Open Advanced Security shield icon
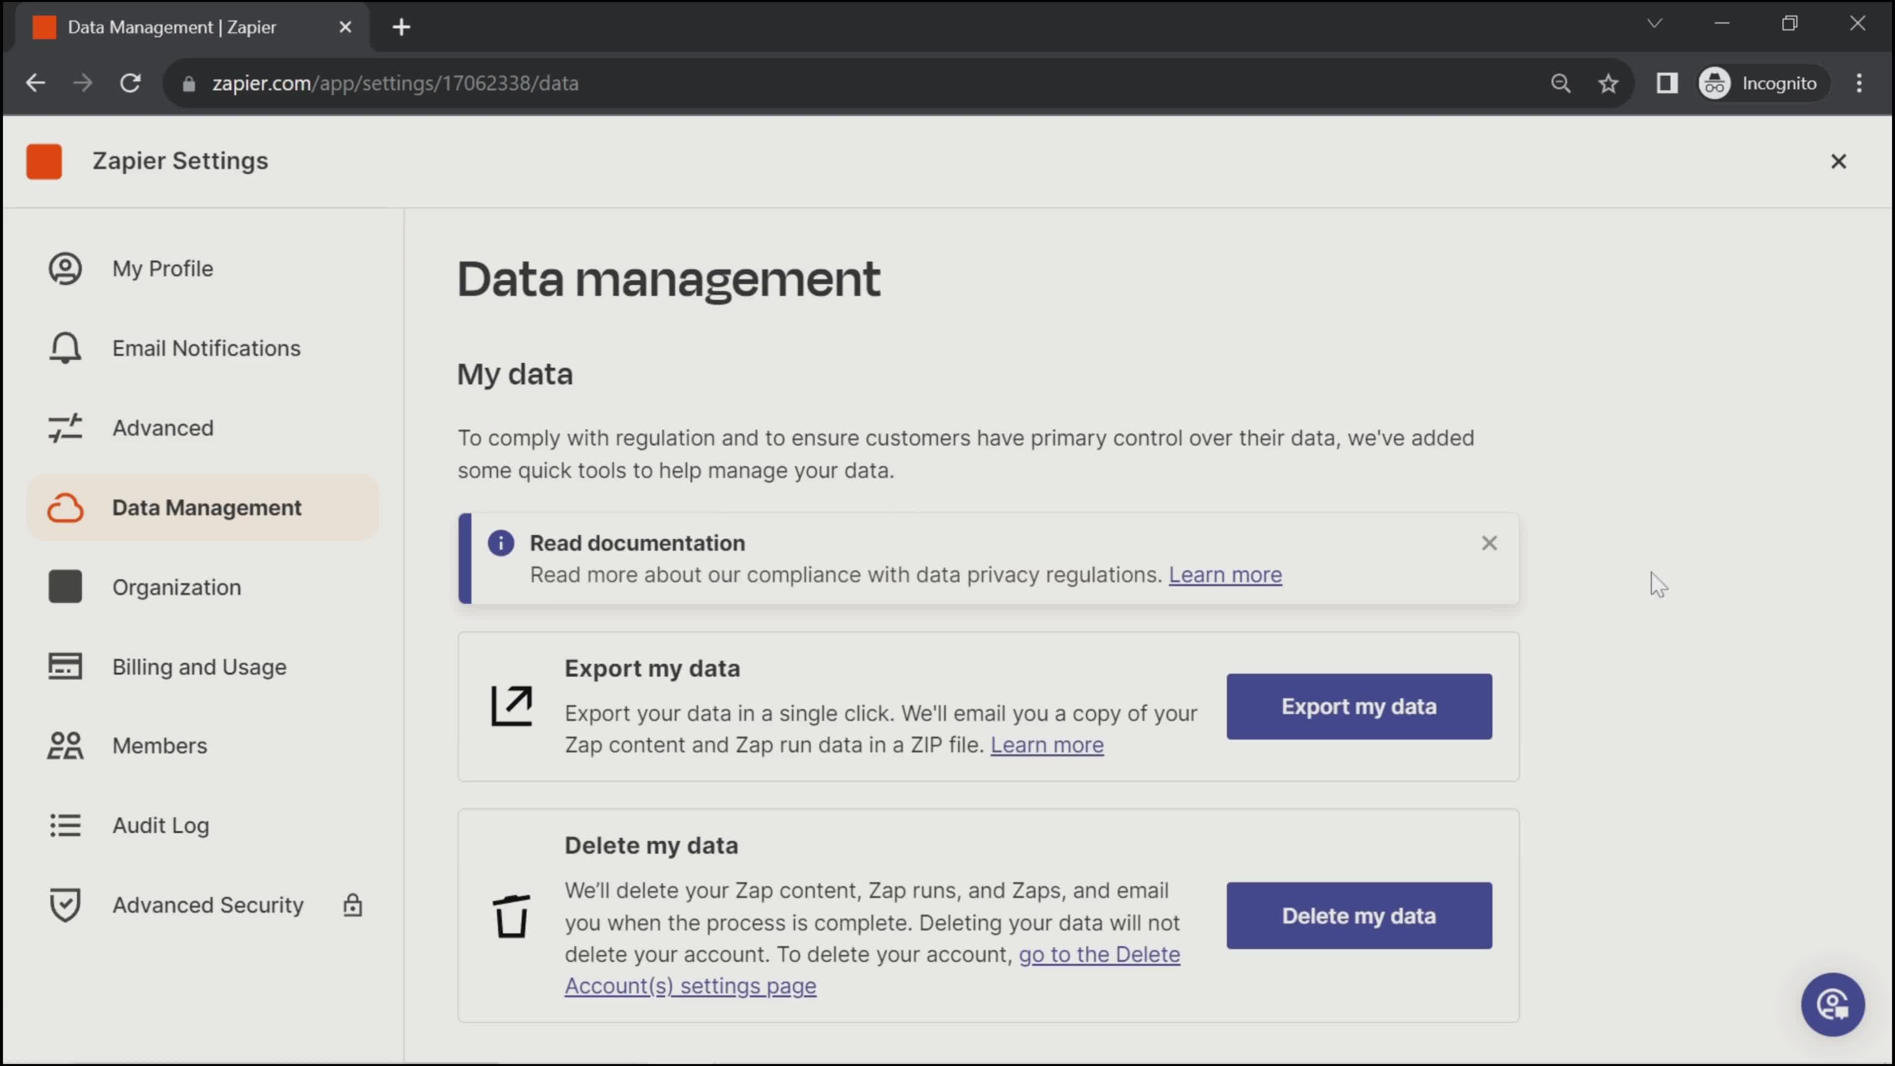The height and width of the screenshot is (1066, 1895). (65, 905)
